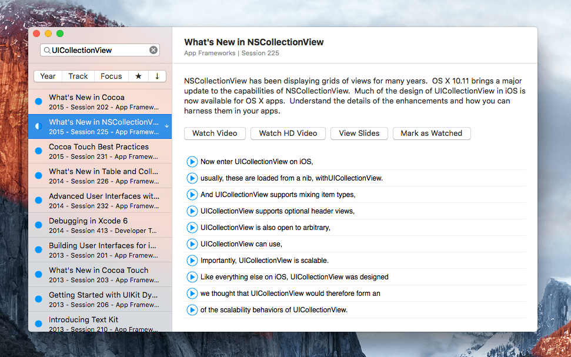
Task: Clear the UICollectionView search text
Action: (x=153, y=50)
